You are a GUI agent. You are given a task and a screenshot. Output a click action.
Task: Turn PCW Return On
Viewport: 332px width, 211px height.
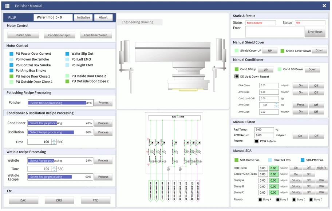click(300, 136)
